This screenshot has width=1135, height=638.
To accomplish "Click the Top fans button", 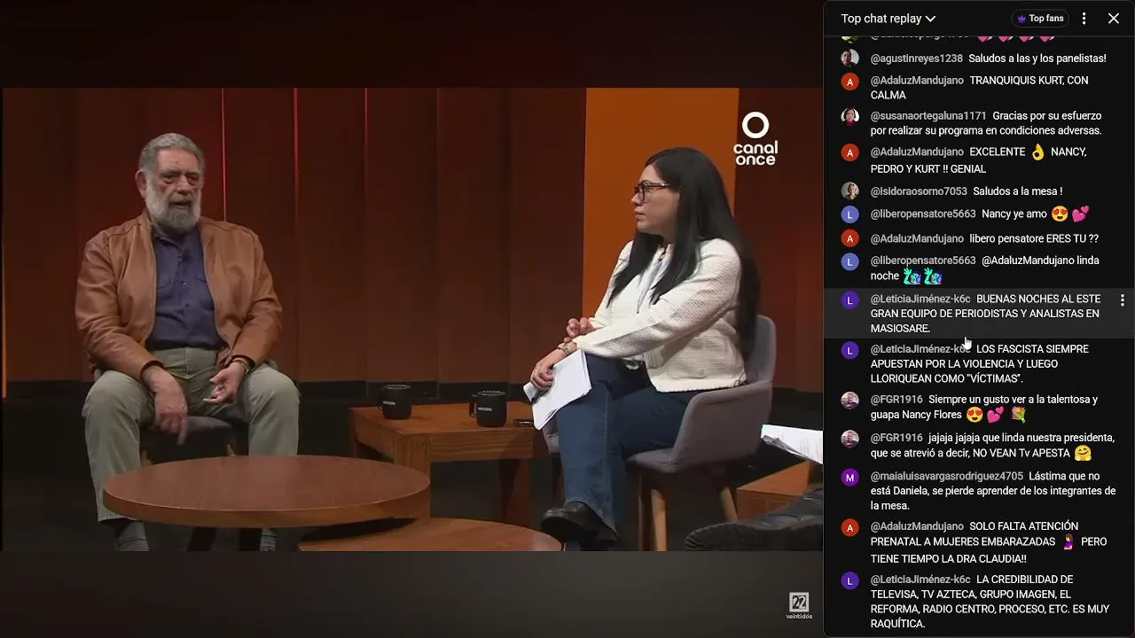I will [1040, 19].
